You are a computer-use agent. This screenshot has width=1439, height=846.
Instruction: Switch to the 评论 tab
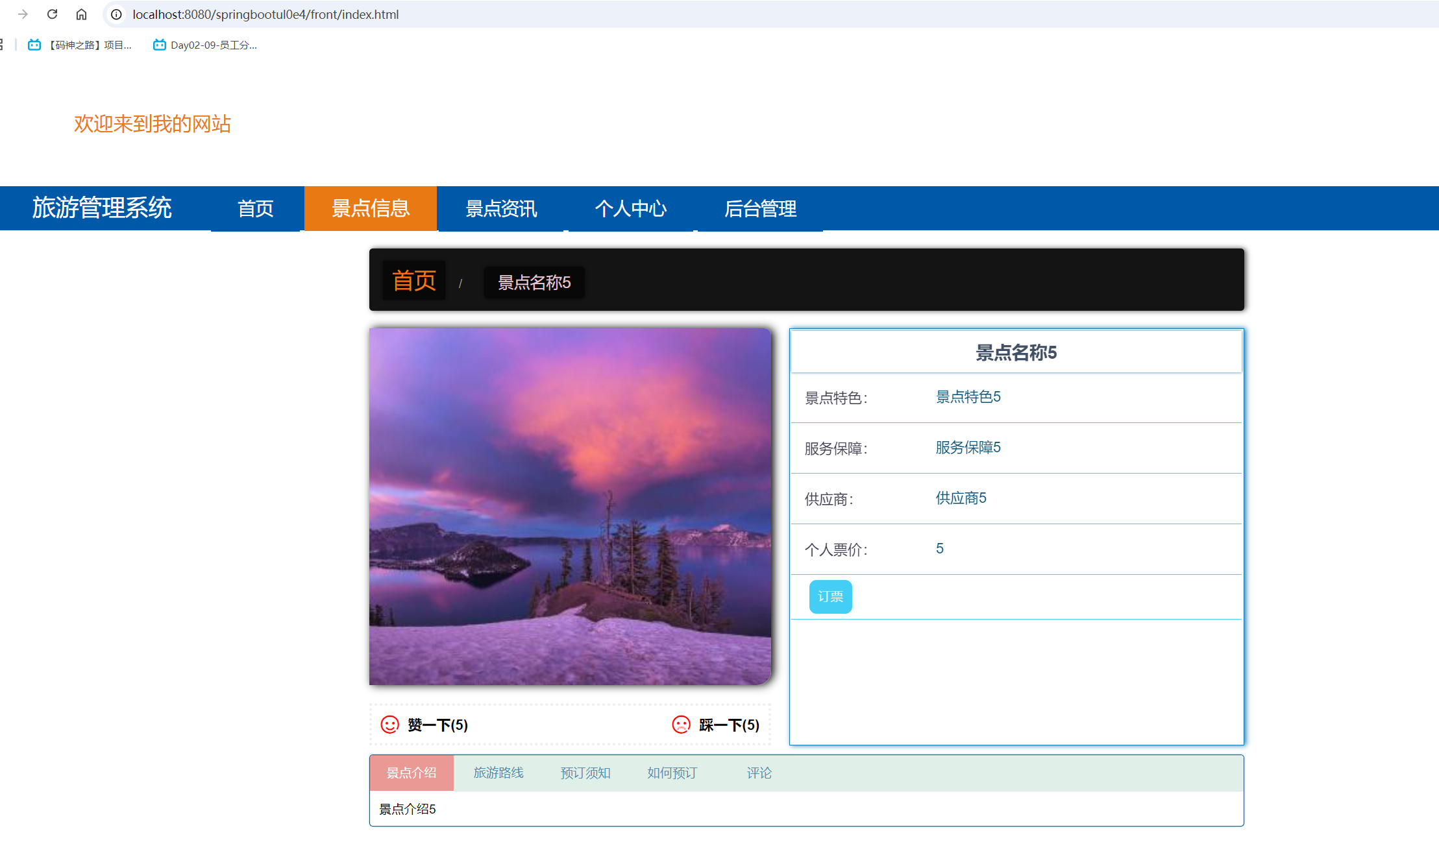[759, 773]
